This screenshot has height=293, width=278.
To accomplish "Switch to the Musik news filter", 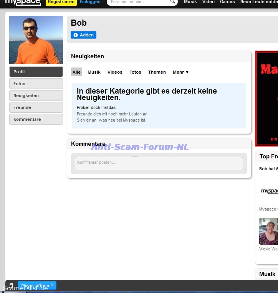I will 94,72.
